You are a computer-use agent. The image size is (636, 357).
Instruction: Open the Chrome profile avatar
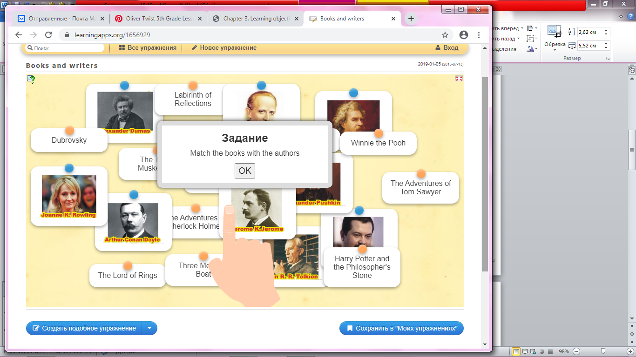coord(463,35)
